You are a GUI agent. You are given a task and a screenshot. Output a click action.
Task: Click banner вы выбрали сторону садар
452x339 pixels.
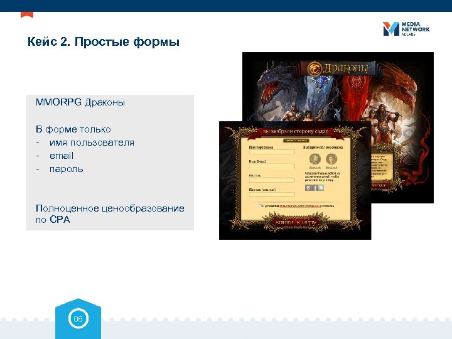(x=296, y=131)
